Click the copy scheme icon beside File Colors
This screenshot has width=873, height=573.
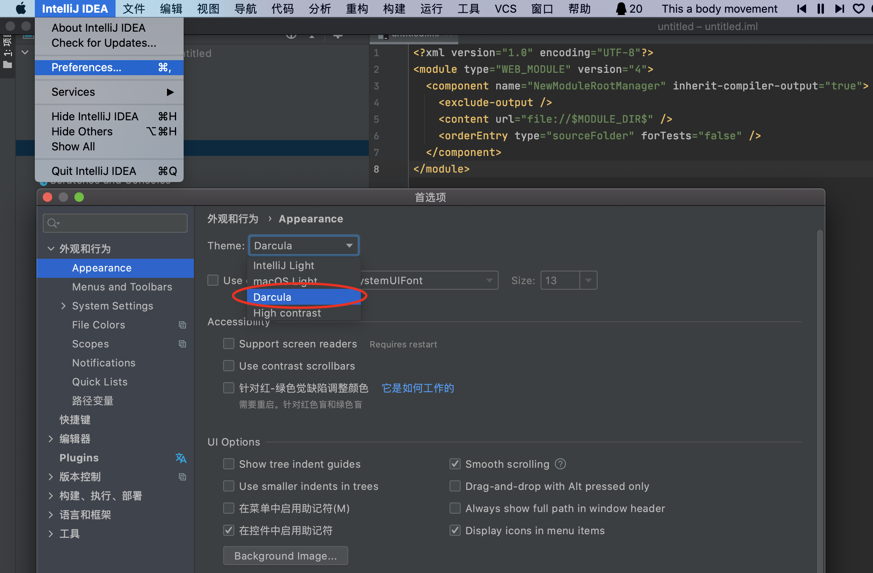[x=182, y=324]
